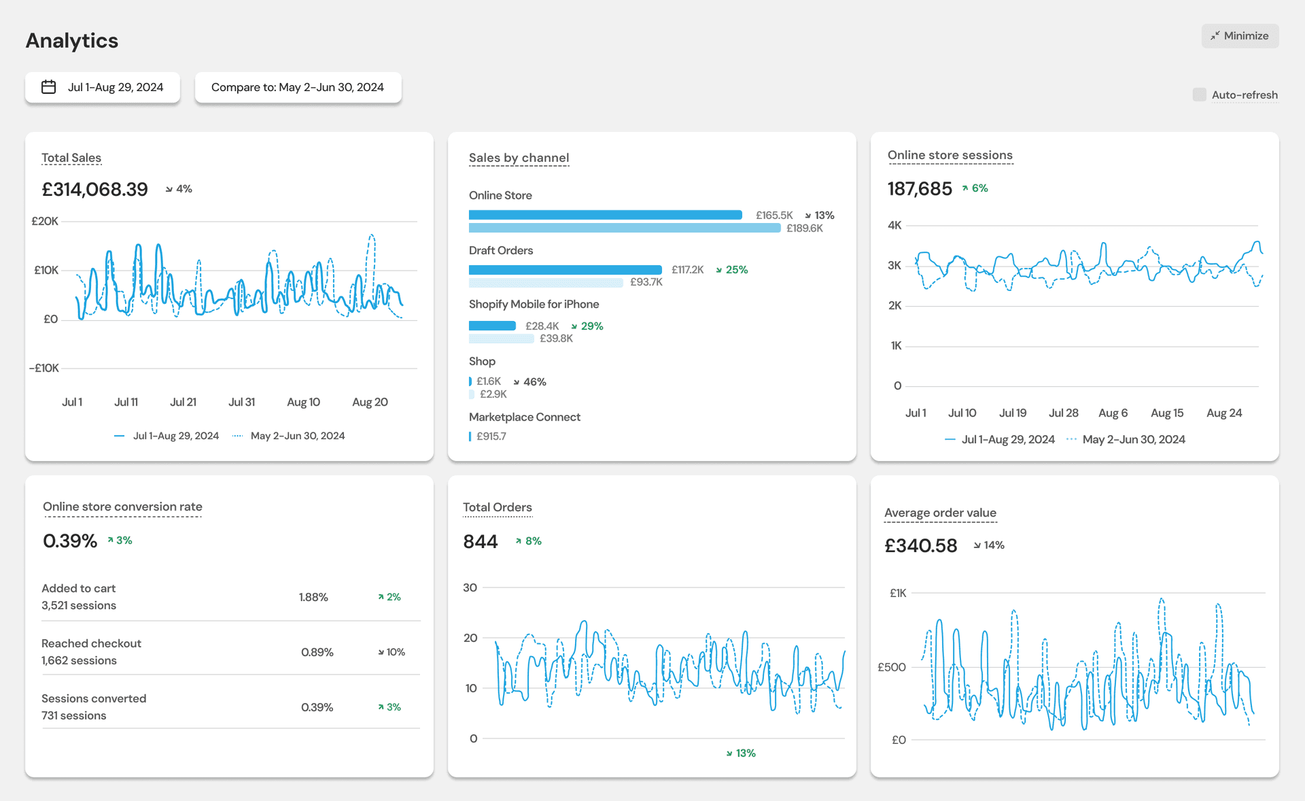Open the Compare to: May 2–Jun 30 selector
This screenshot has height=801, width=1305.
click(x=298, y=87)
